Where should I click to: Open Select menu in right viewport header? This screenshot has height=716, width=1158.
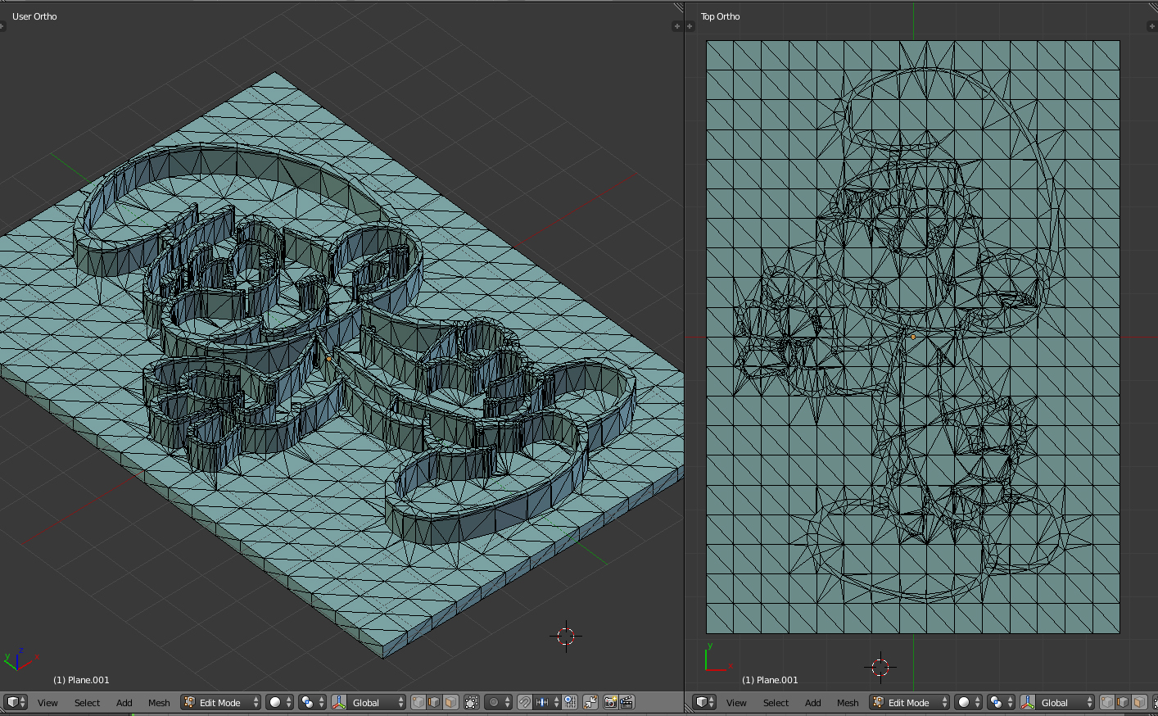coord(776,703)
